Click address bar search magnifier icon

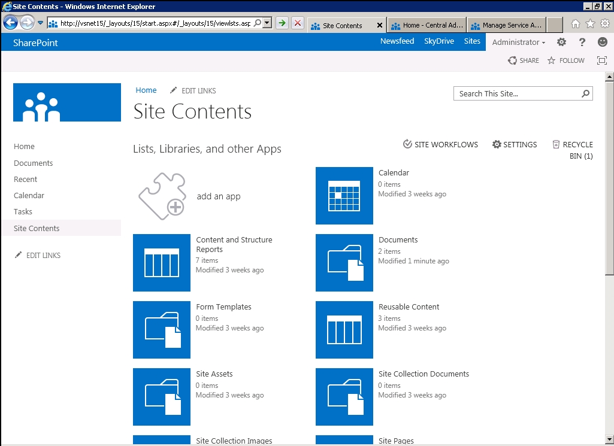(257, 23)
